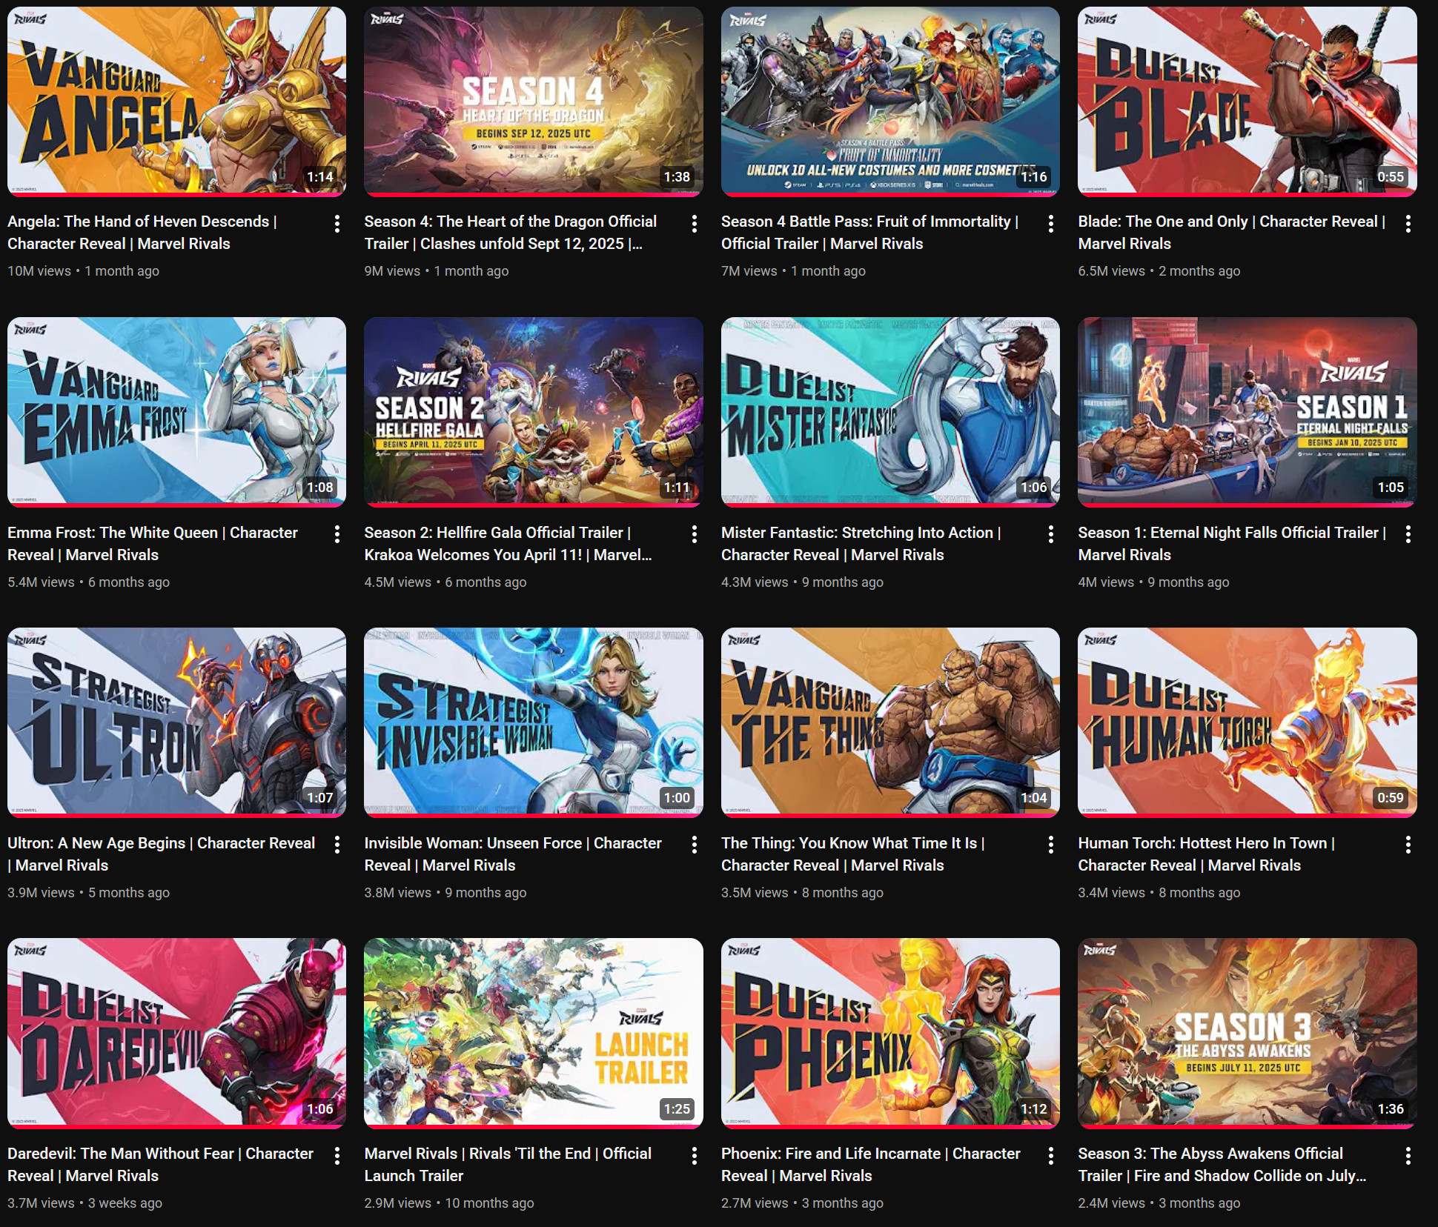Open three-dot menu for Season 4 Heart of Dragon trailer

[x=694, y=224]
